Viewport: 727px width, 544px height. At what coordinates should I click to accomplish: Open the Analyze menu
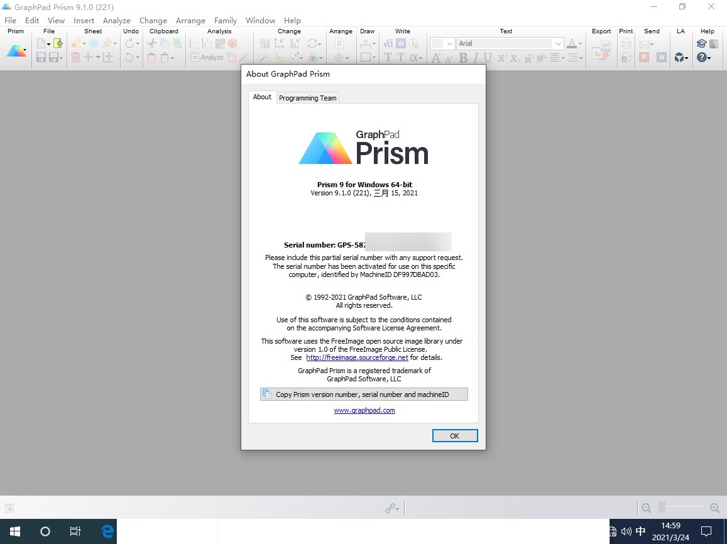pos(116,20)
